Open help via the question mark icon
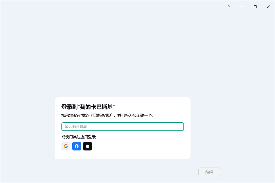This screenshot has height=183, width=275. [229, 7]
